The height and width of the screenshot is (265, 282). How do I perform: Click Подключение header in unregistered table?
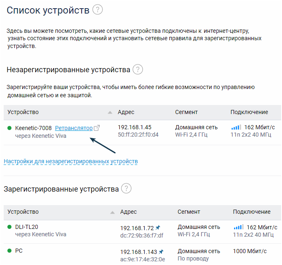pyautogui.click(x=249, y=112)
